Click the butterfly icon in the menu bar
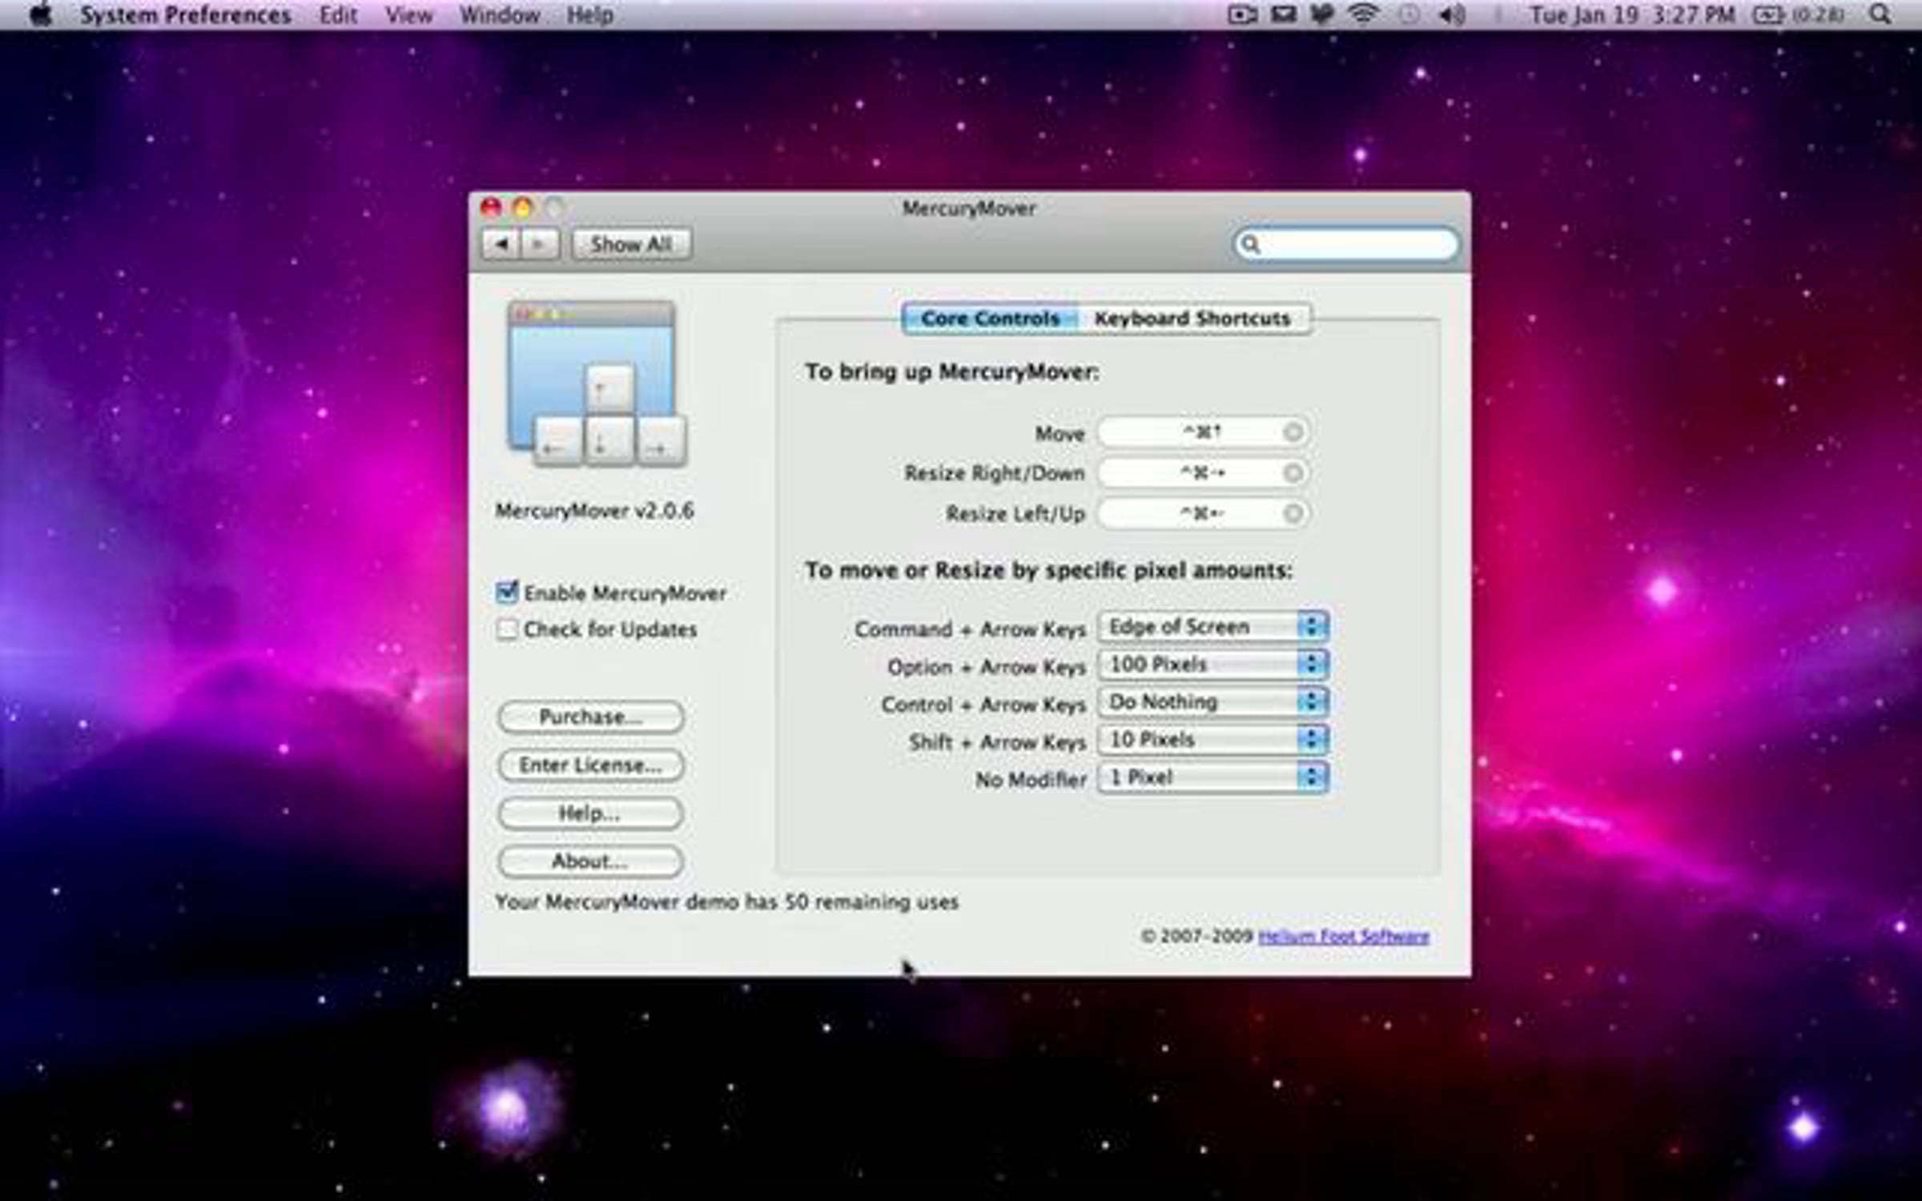Image resolution: width=1922 pixels, height=1201 pixels. pos(1322,14)
